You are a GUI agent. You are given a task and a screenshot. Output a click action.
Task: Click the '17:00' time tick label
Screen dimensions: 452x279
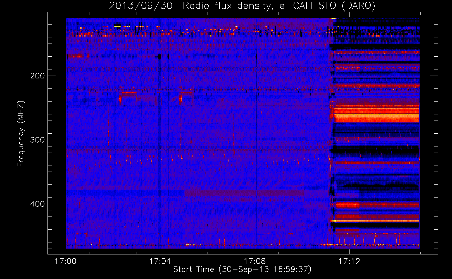point(66,261)
